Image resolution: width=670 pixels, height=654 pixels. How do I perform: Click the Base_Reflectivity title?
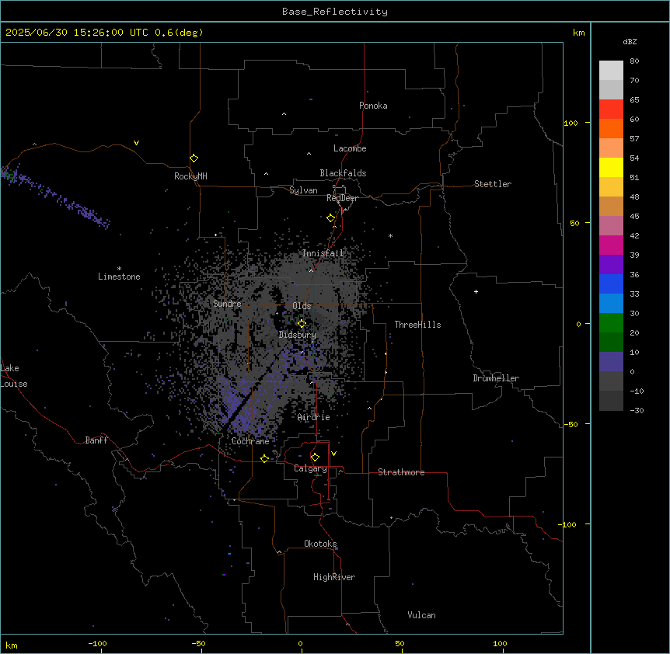(335, 12)
